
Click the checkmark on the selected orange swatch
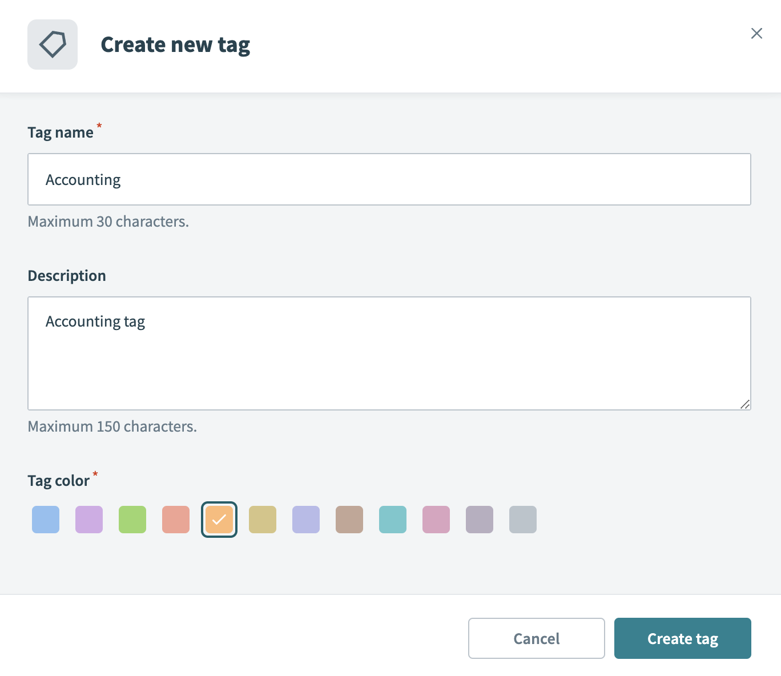coord(219,519)
